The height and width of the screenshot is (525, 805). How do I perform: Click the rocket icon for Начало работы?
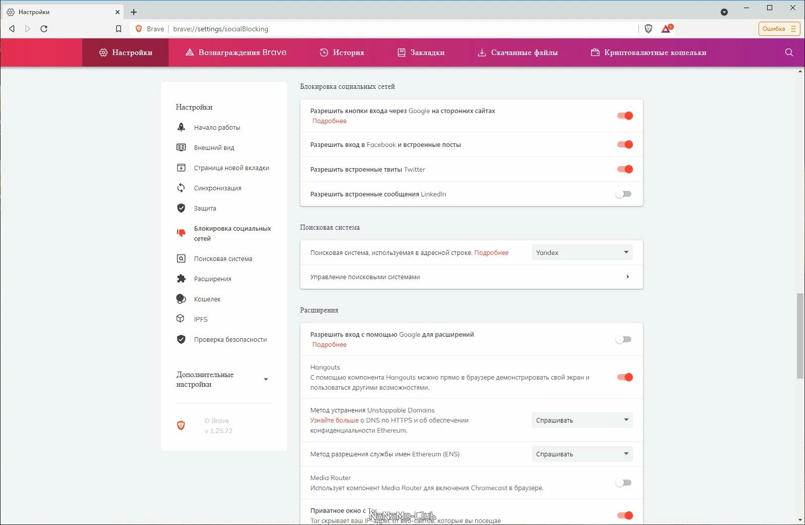tap(181, 127)
